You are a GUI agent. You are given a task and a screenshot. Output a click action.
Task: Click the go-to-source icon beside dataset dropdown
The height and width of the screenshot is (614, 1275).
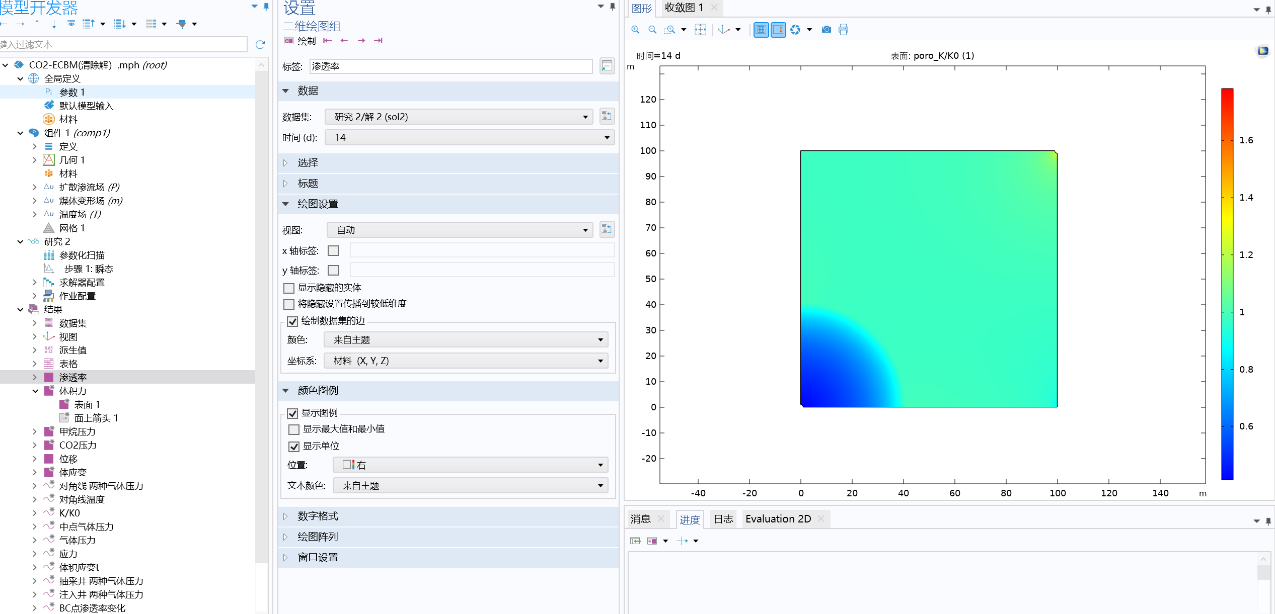[607, 117]
